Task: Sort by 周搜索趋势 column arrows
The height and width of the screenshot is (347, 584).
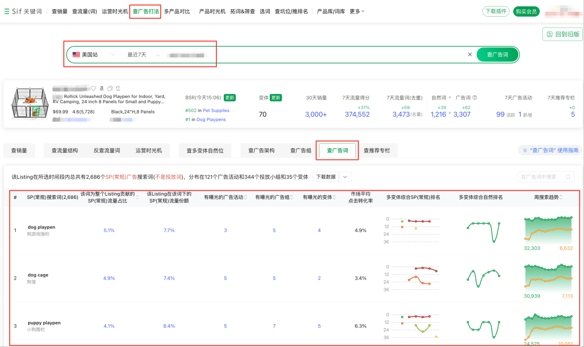Action: coord(560,197)
